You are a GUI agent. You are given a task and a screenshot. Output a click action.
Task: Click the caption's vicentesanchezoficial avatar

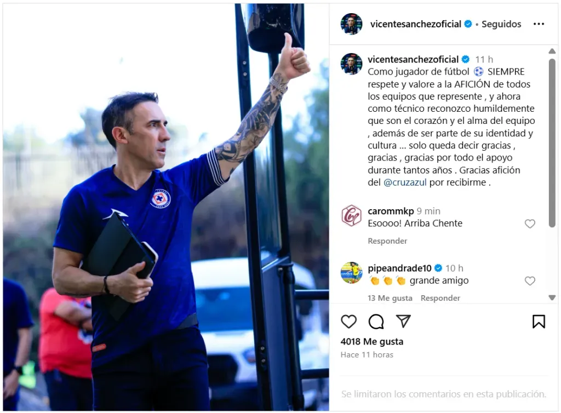pos(351,64)
